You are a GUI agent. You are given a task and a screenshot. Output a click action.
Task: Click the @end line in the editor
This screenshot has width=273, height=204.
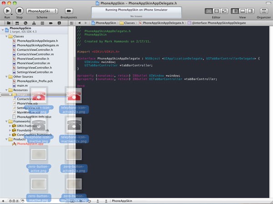[x=81, y=86]
